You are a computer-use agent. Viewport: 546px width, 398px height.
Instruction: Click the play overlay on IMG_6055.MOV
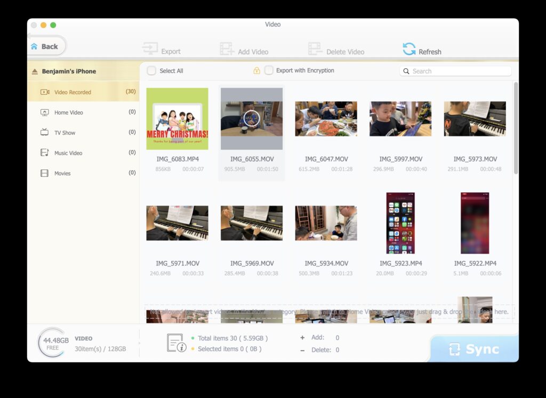(252, 118)
